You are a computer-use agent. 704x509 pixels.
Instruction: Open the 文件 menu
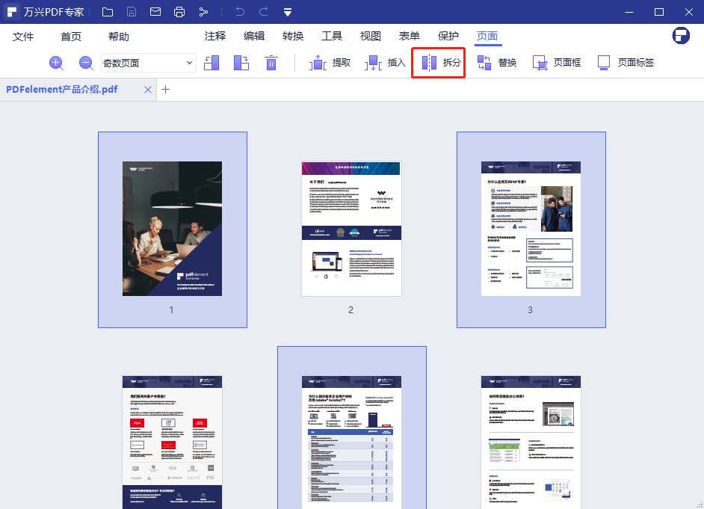click(23, 37)
